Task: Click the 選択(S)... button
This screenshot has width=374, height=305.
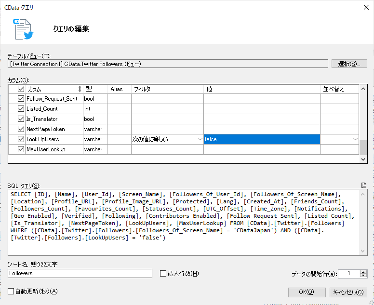Action: 349,64
